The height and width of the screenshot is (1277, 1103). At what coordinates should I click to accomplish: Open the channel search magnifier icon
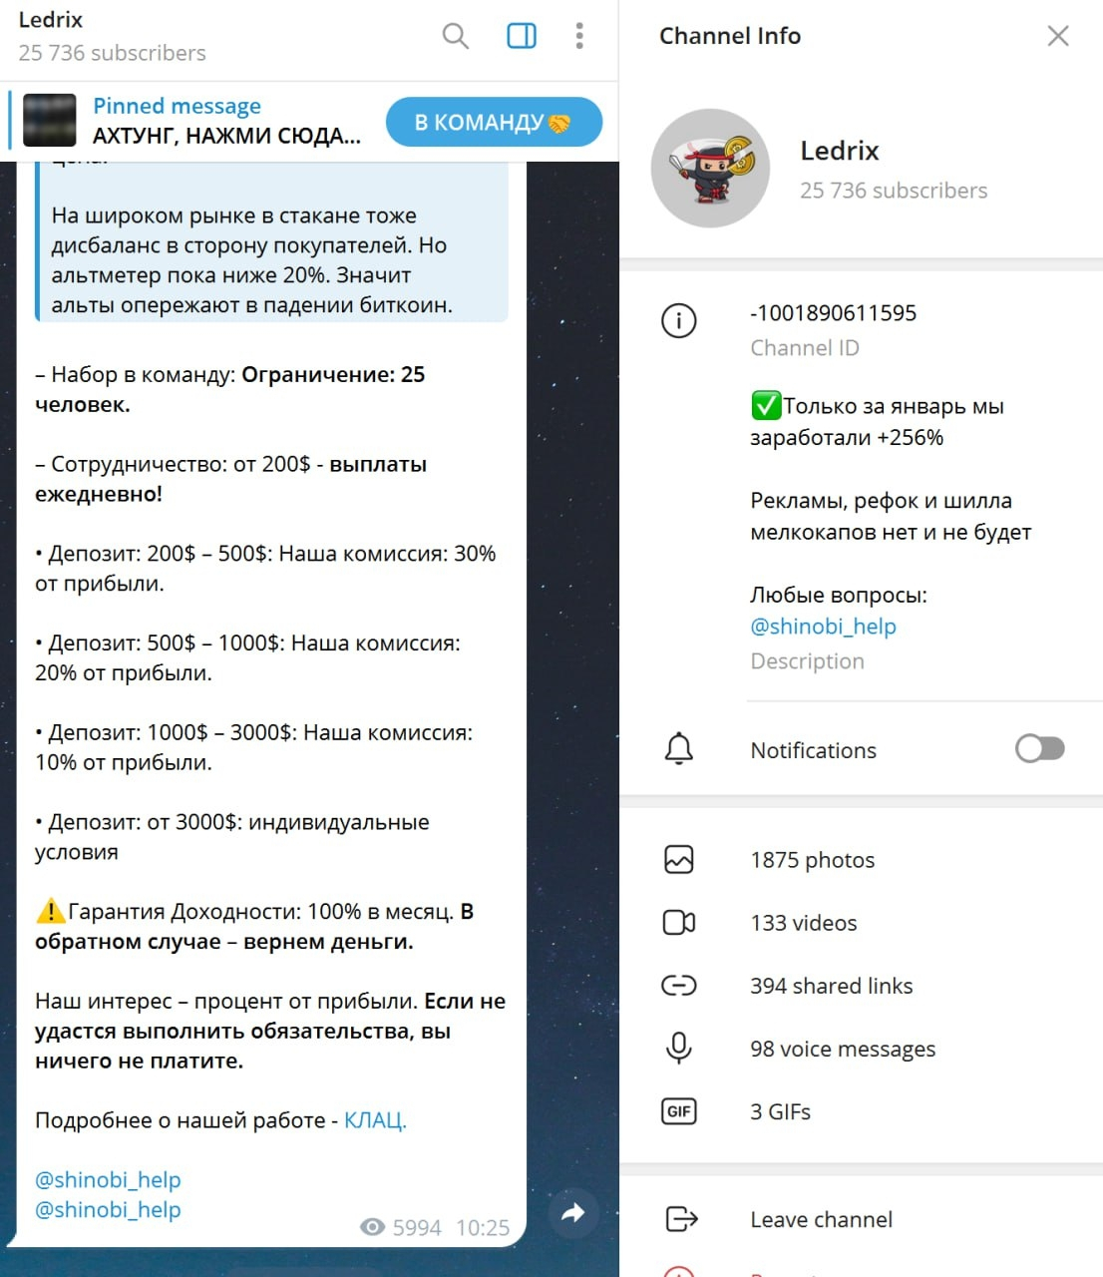(x=456, y=37)
